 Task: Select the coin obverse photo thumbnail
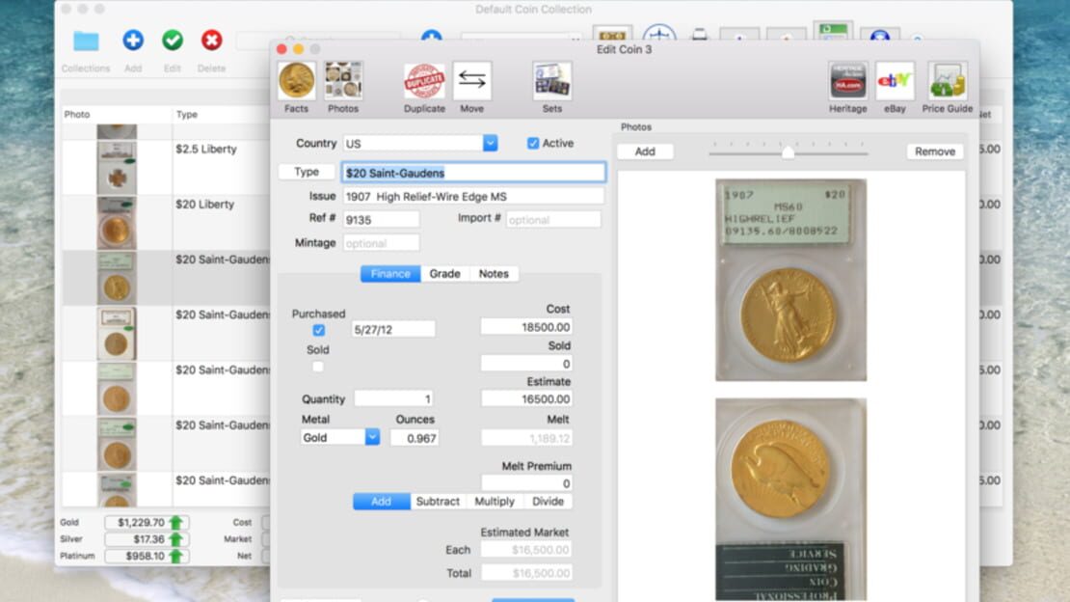tap(790, 280)
